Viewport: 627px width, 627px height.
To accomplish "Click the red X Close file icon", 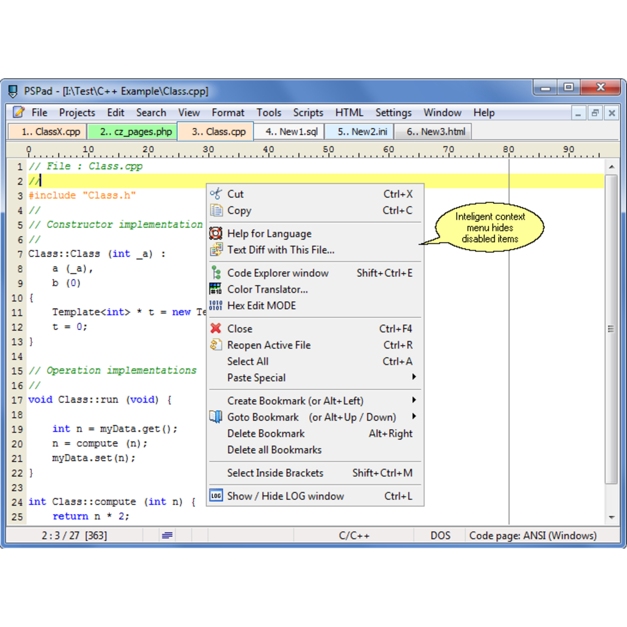I will (216, 329).
